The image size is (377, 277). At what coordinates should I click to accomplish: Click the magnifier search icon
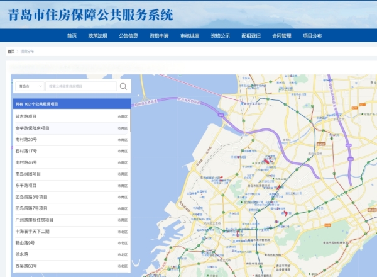click(x=124, y=86)
